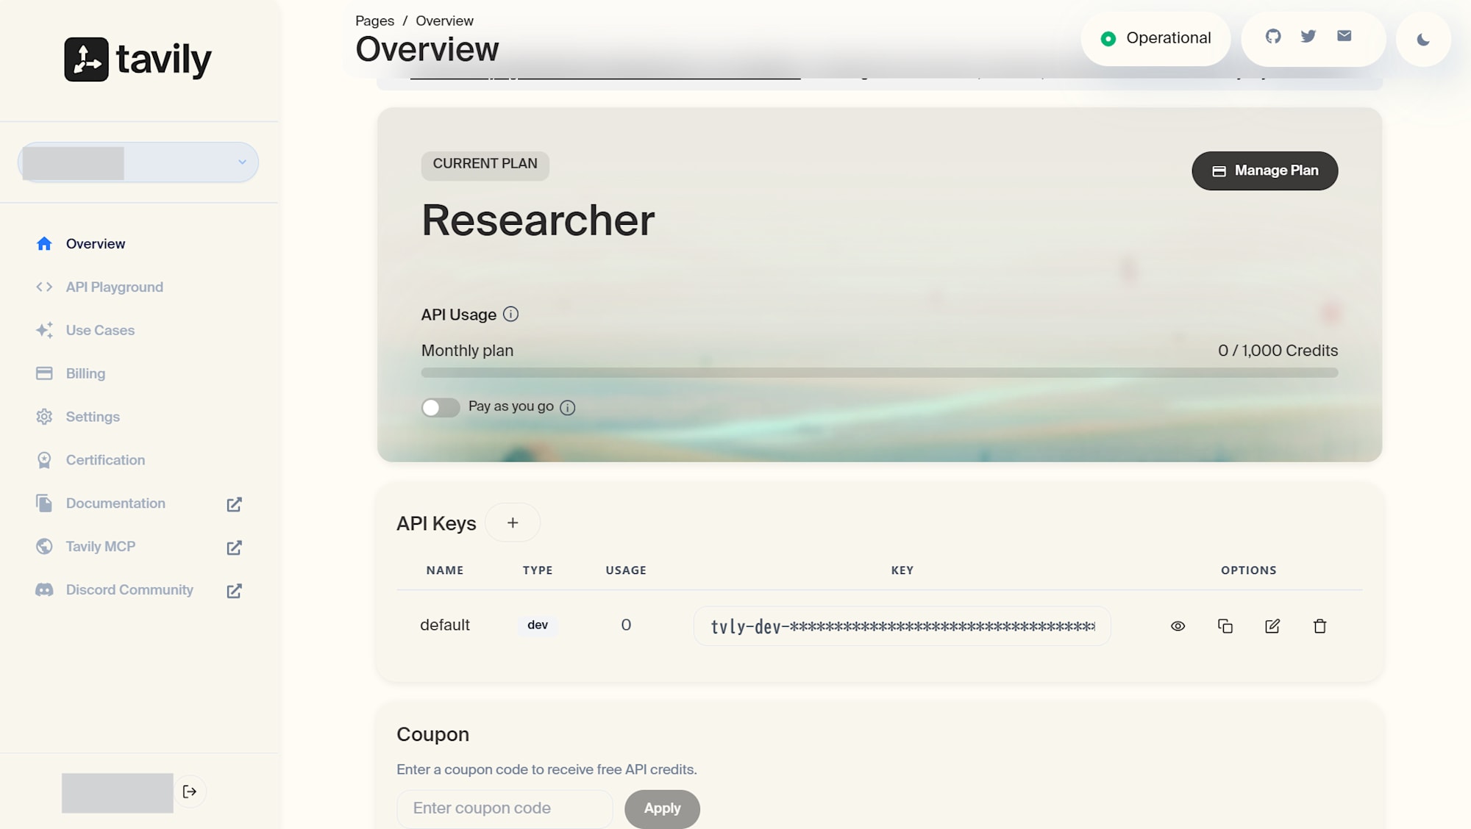Open Billing from the sidebar

click(x=71, y=374)
